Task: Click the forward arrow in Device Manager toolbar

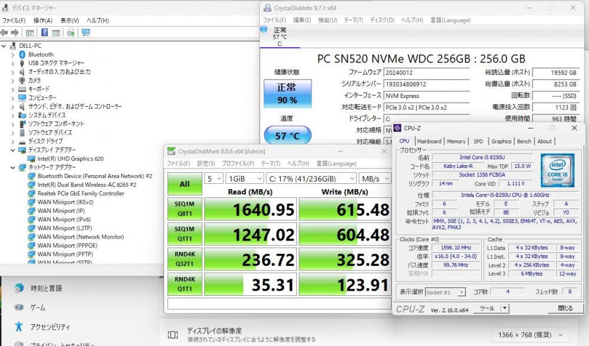Action: pyautogui.click(x=15, y=33)
